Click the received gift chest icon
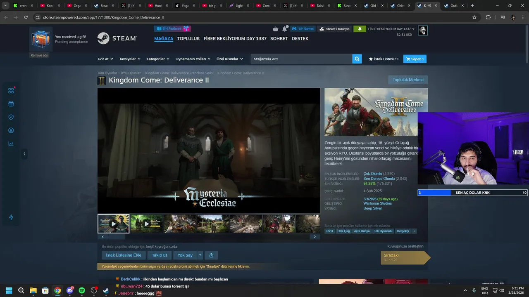 [x=41, y=39]
